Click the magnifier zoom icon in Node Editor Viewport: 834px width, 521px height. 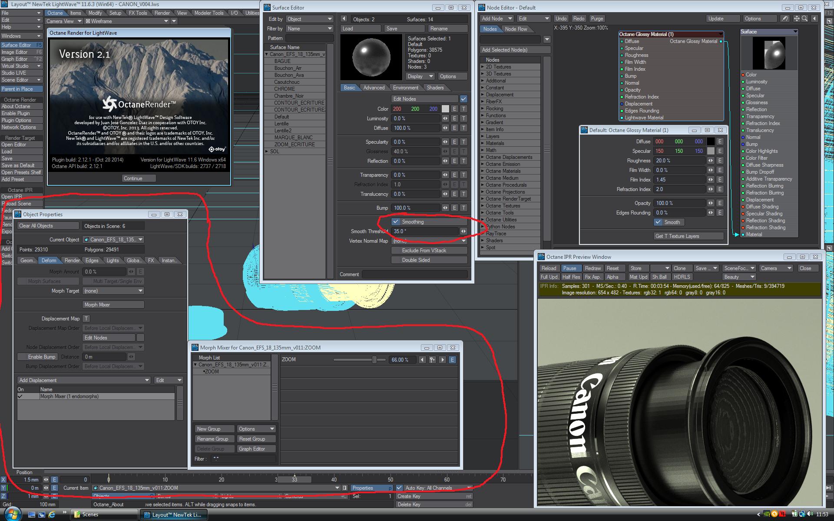tap(804, 19)
